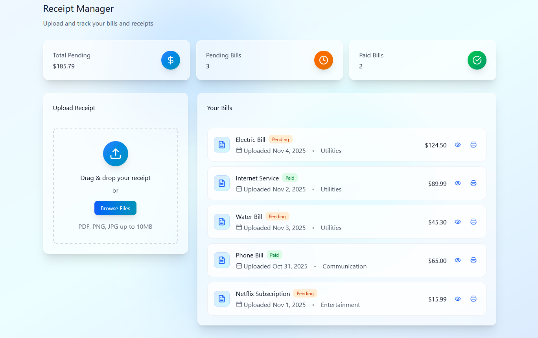Click the orange clock icon in Pending Bills card
This screenshot has height=338, width=538.
(324, 60)
